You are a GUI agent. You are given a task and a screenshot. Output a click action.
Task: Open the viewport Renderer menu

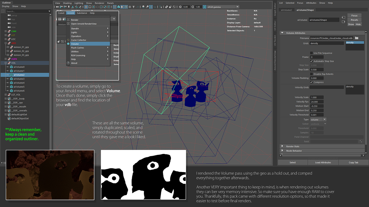(99, 3)
